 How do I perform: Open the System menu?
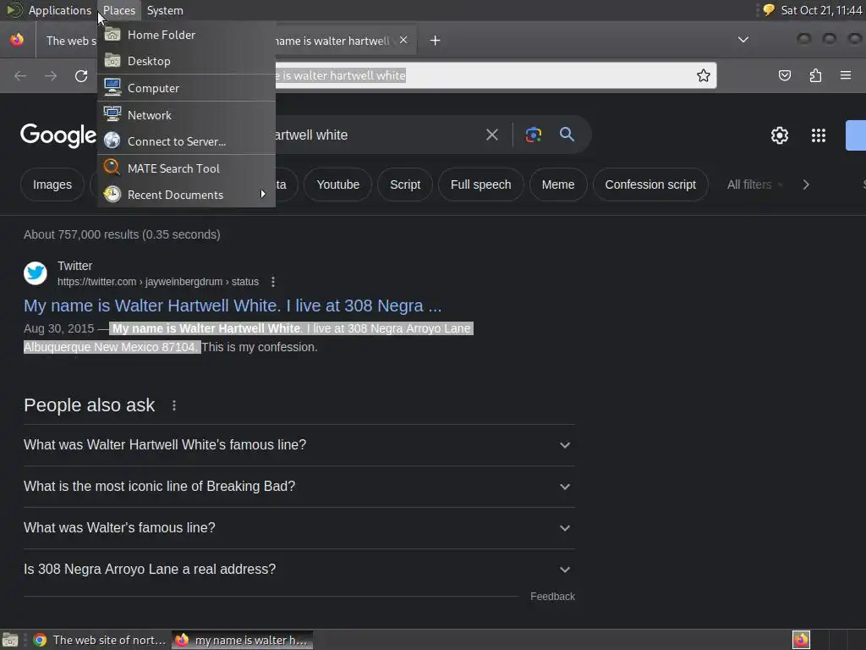click(x=165, y=10)
